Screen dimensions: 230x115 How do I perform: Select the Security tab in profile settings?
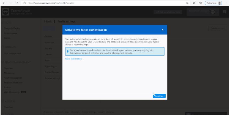tap(48, 48)
